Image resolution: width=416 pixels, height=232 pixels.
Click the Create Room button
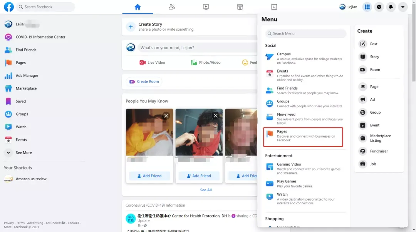(x=144, y=81)
